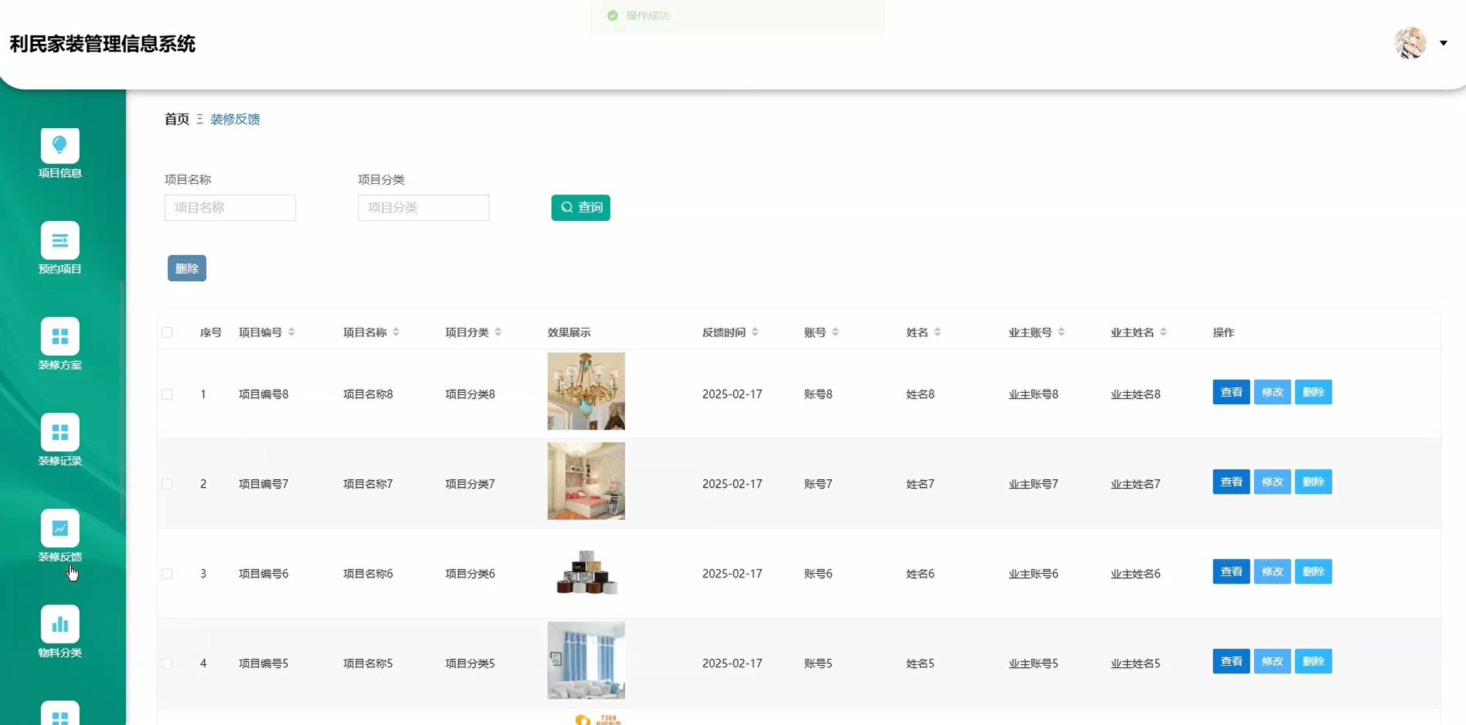
Task: Select 装修反馈 in the breadcrumb trail
Action: click(234, 119)
